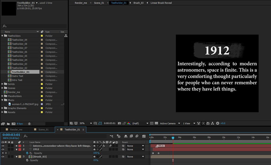Image resolution: width=271 pixels, height=165 pixels.
Task: Open the composition mini-flowchart in the timeline
Action: click(112, 136)
